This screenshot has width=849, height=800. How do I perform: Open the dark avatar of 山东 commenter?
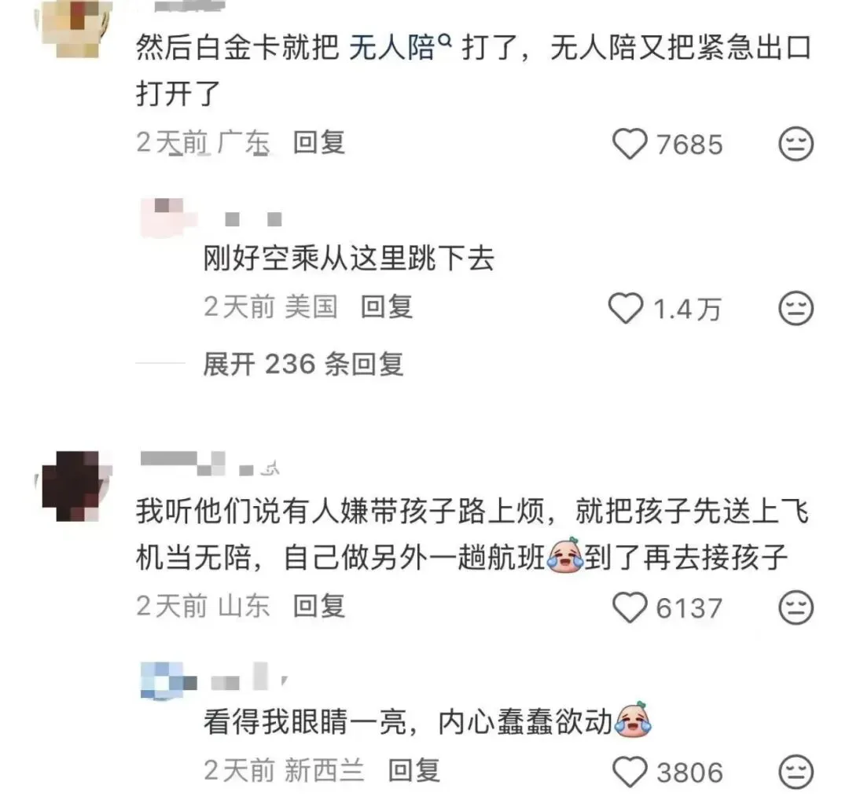(72, 486)
